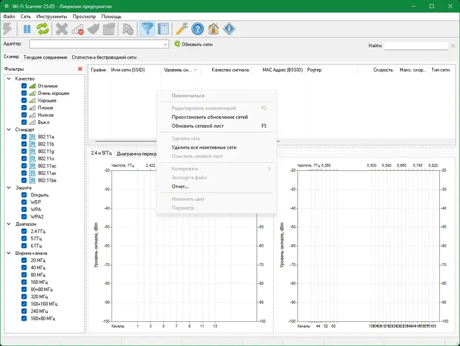Screen dimensions: 460x346
Task: Refresh networks with the green arrows toolbar icon
Action: (x=43, y=29)
